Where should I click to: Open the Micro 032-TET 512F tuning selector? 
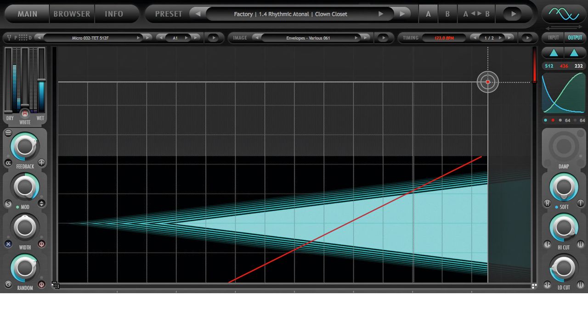click(90, 38)
